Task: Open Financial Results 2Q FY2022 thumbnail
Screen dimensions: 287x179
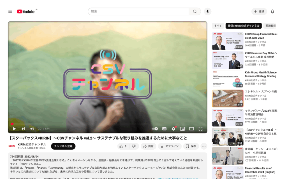Action: (x=228, y=41)
